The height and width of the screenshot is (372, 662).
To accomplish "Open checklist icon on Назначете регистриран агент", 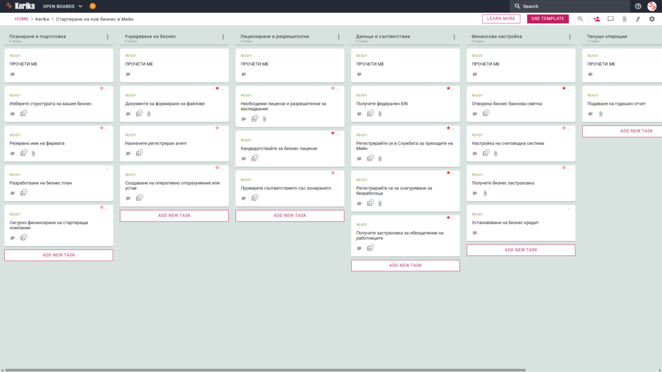I will click(x=140, y=153).
